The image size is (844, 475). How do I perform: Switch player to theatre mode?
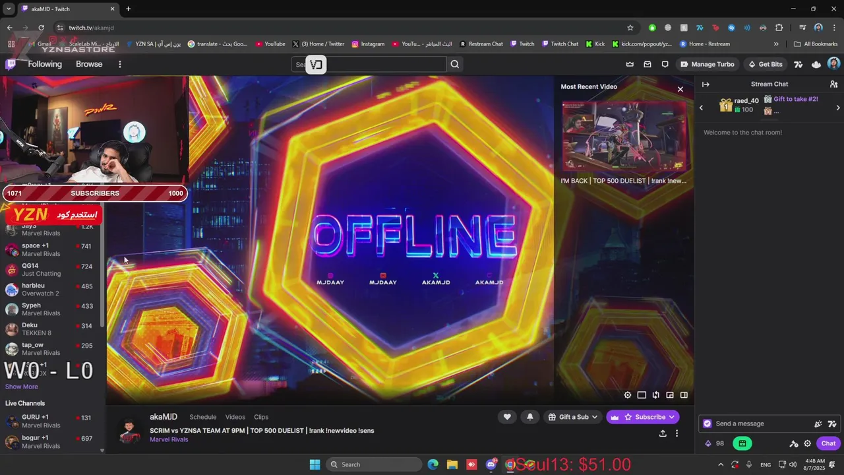[x=642, y=395]
